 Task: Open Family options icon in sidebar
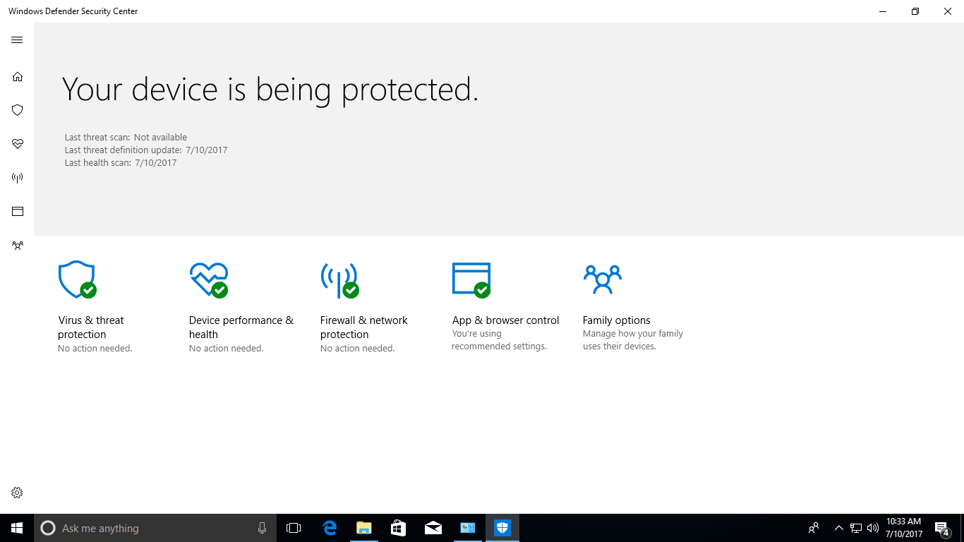17,246
